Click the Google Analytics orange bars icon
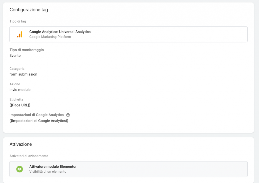This screenshot has width=259, height=183. (x=20, y=34)
